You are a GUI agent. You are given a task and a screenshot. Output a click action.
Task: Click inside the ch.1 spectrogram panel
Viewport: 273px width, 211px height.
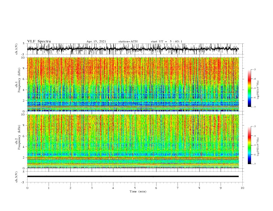pos(133,84)
